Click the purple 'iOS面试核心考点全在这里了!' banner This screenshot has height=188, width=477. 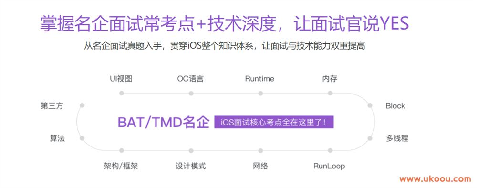coord(274,122)
